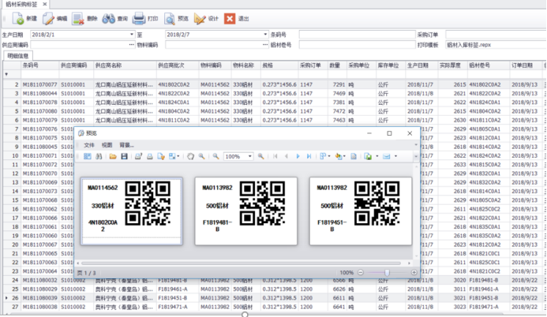
Task: Click the save icon in preview toolbar
Action: click(x=124, y=157)
